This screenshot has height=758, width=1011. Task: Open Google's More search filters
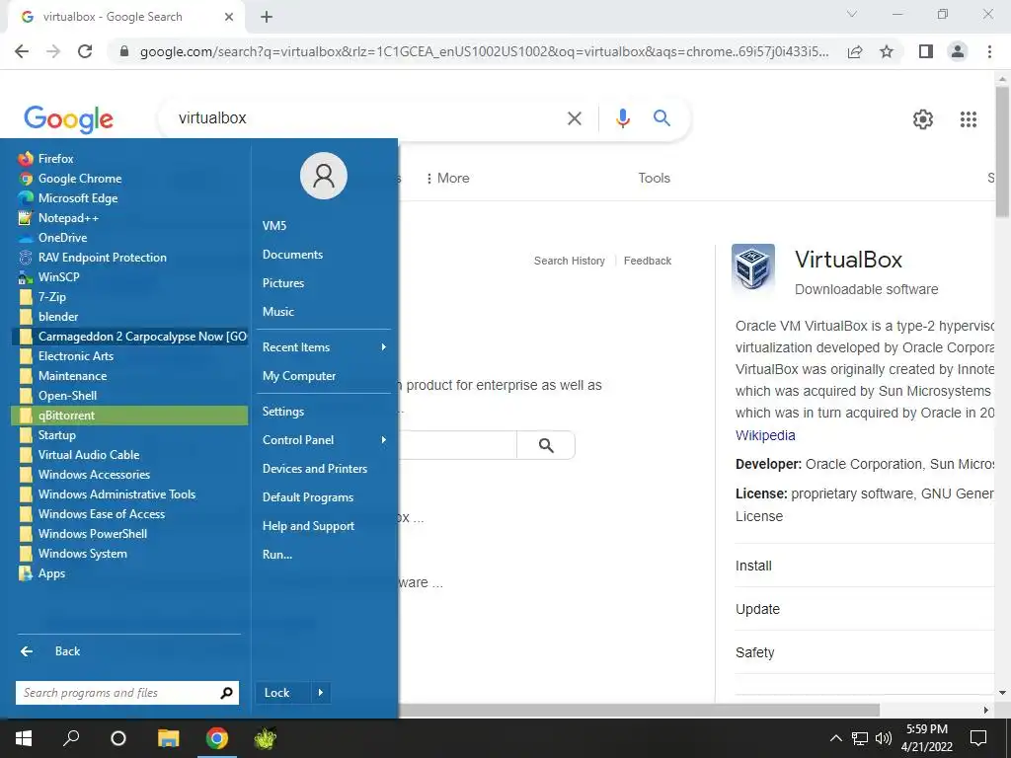[x=447, y=178]
